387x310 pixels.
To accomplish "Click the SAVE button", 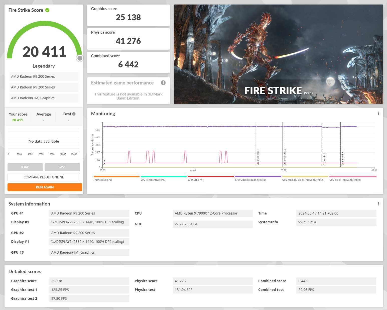I will (x=62, y=167).
